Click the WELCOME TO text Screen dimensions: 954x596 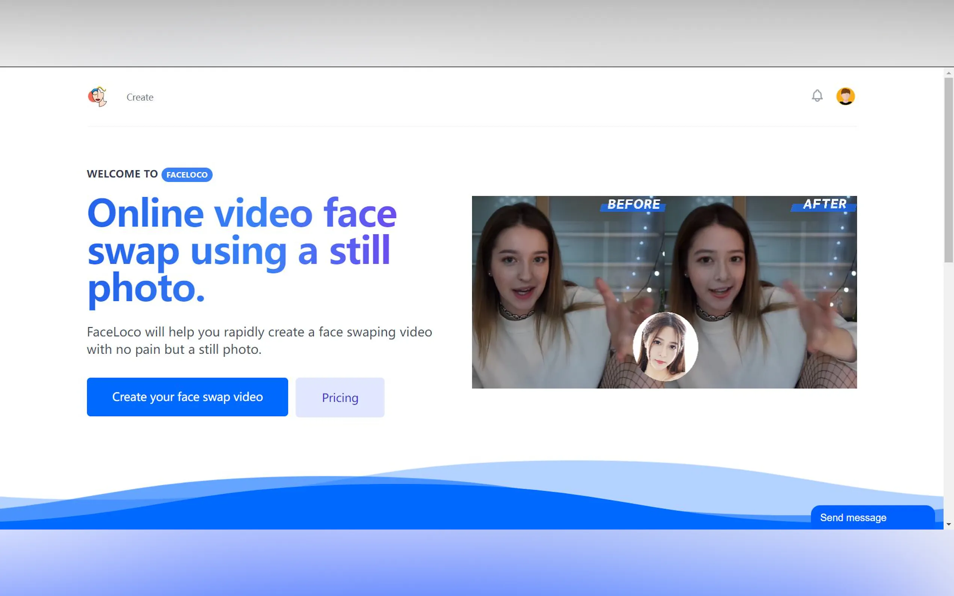[122, 174]
